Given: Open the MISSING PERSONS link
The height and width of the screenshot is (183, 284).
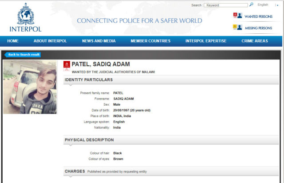Looking at the screenshot, I should [258, 28].
